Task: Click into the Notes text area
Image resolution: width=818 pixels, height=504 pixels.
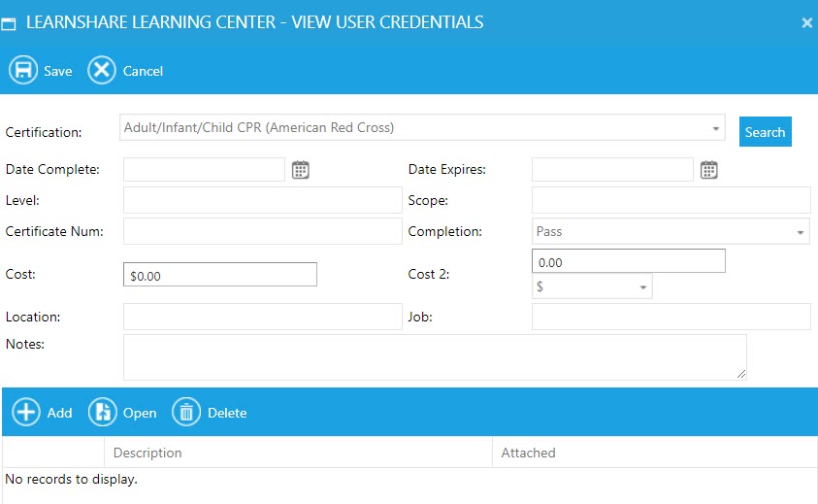Action: click(x=434, y=356)
